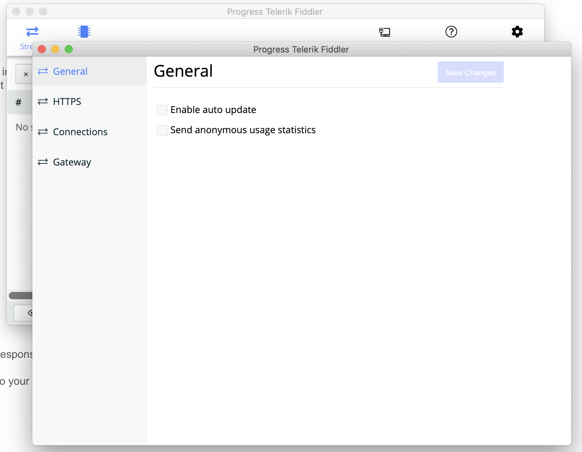Minimize settings window using yellow button

pos(55,49)
